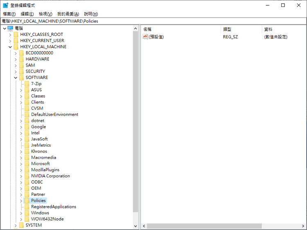The image size is (307, 230).
Task: Click the registry path address bar
Action: tap(153, 21)
